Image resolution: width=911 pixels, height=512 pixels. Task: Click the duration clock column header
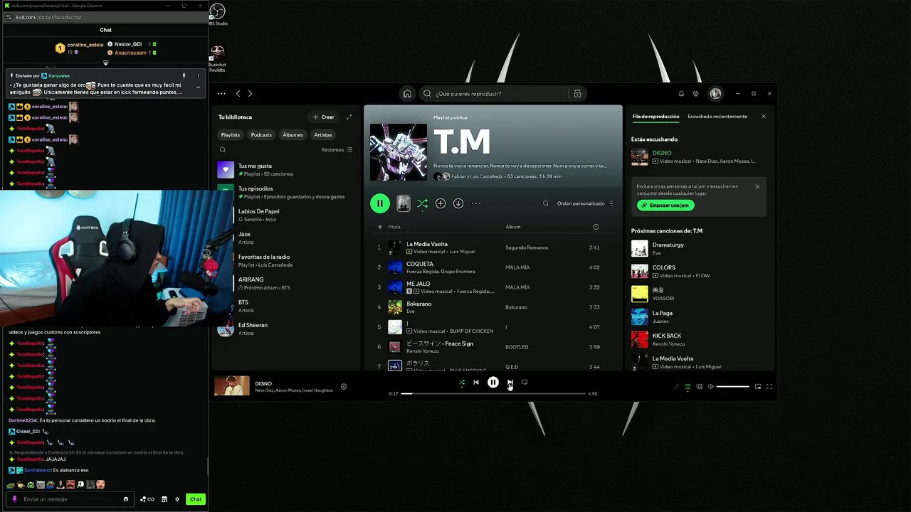596,227
